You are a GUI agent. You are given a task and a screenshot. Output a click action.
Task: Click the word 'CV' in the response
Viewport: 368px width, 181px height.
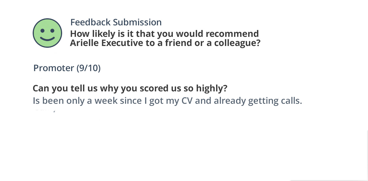click(187, 101)
